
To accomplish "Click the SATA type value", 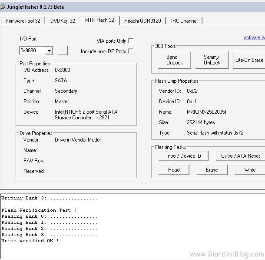I will tap(61, 81).
